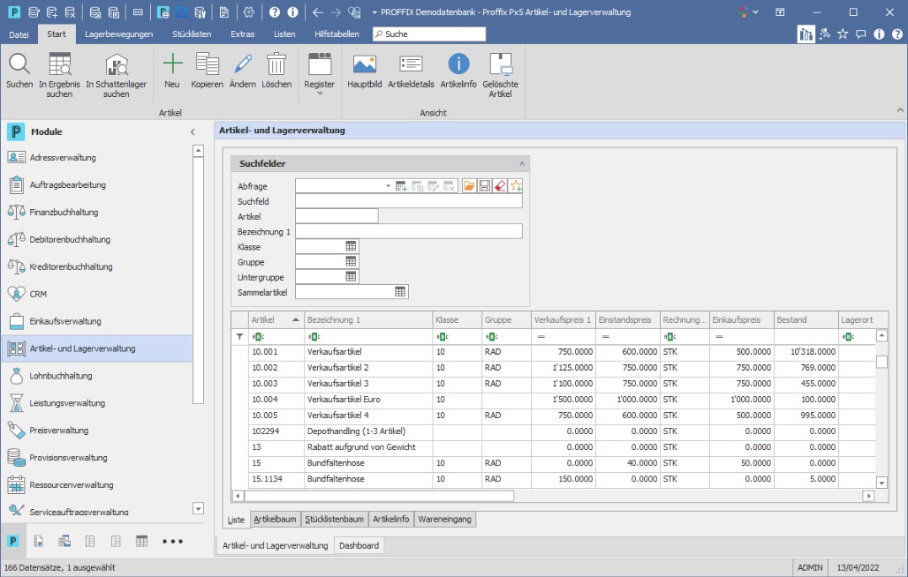Click the three dots more-modules button
The width and height of the screenshot is (908, 577).
[x=172, y=541]
